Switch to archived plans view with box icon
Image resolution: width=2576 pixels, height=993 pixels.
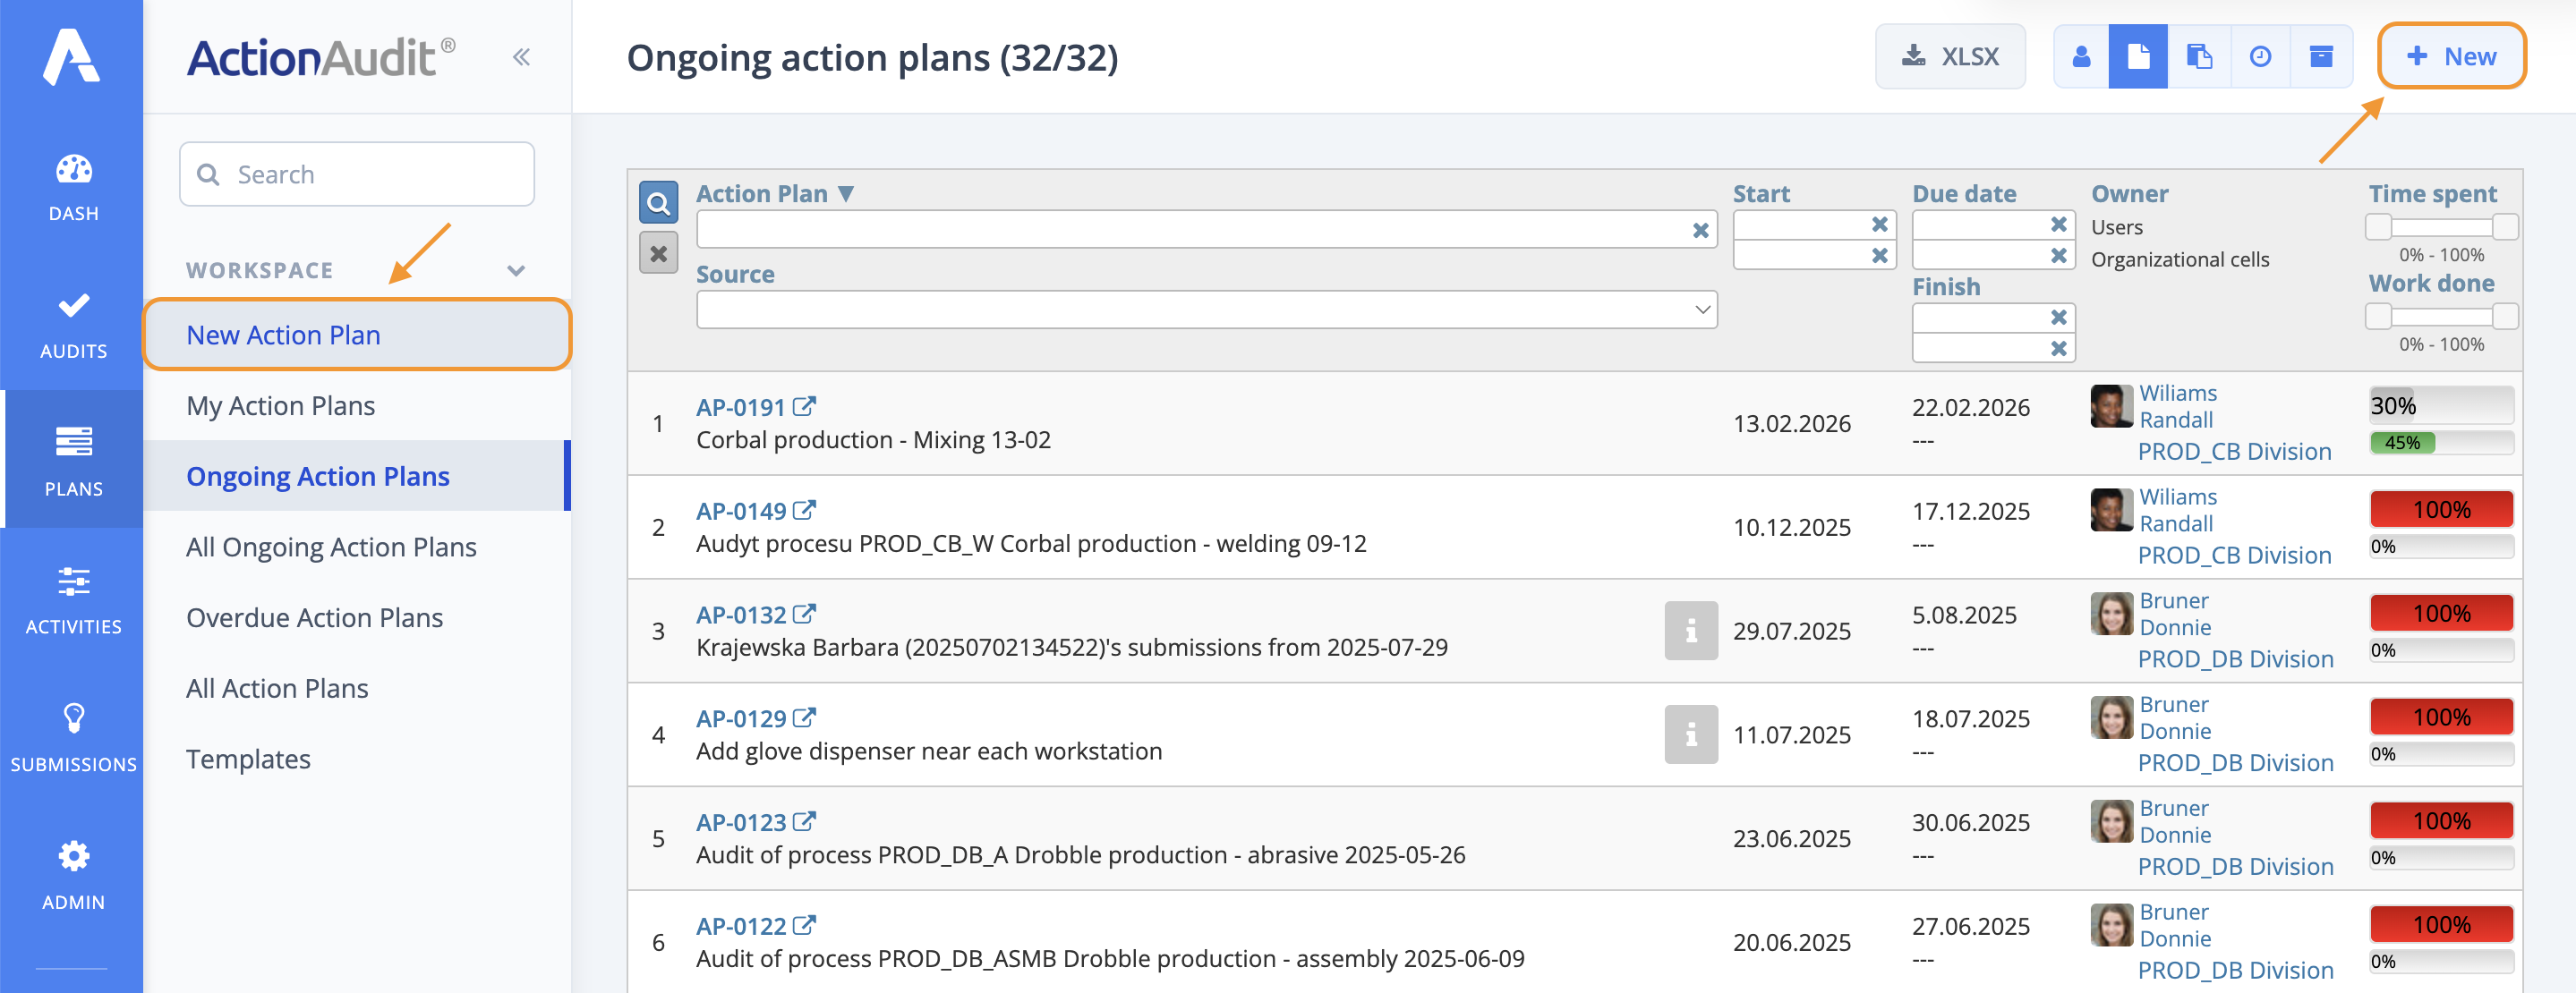[x=2321, y=57]
